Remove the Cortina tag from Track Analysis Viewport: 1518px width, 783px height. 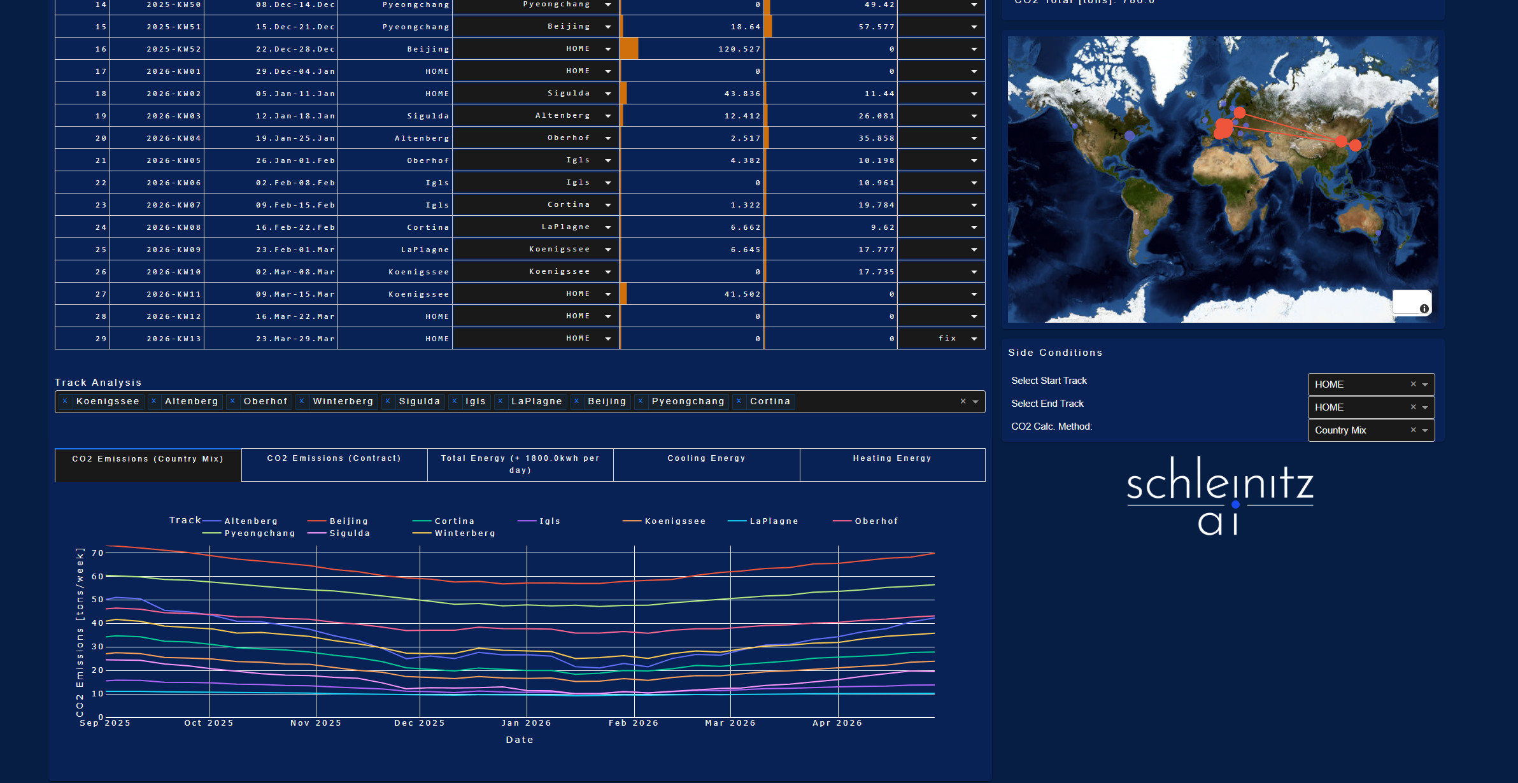coord(739,402)
